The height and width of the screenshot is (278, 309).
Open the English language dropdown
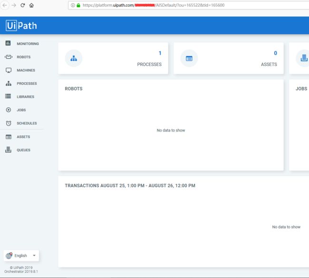21,256
